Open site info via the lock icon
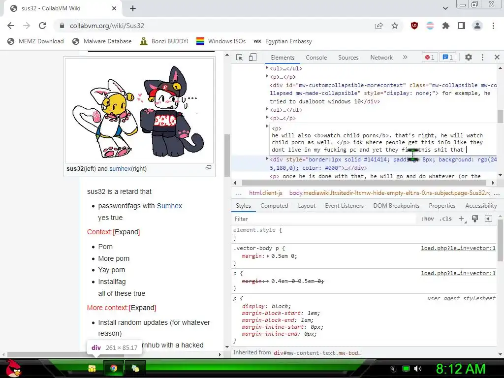Image resolution: width=504 pixels, height=378 pixels. [62, 26]
